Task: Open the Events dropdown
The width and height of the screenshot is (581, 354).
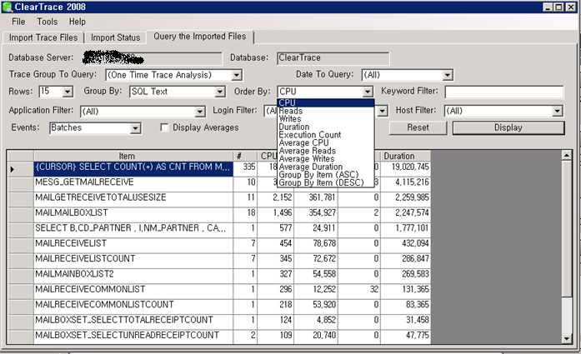Action: 135,128
